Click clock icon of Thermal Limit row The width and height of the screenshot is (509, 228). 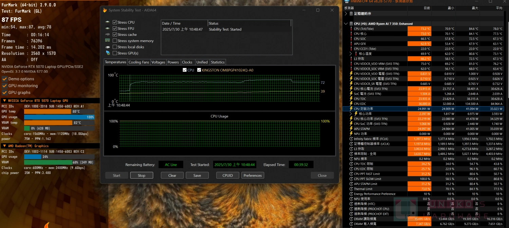(x=351, y=189)
